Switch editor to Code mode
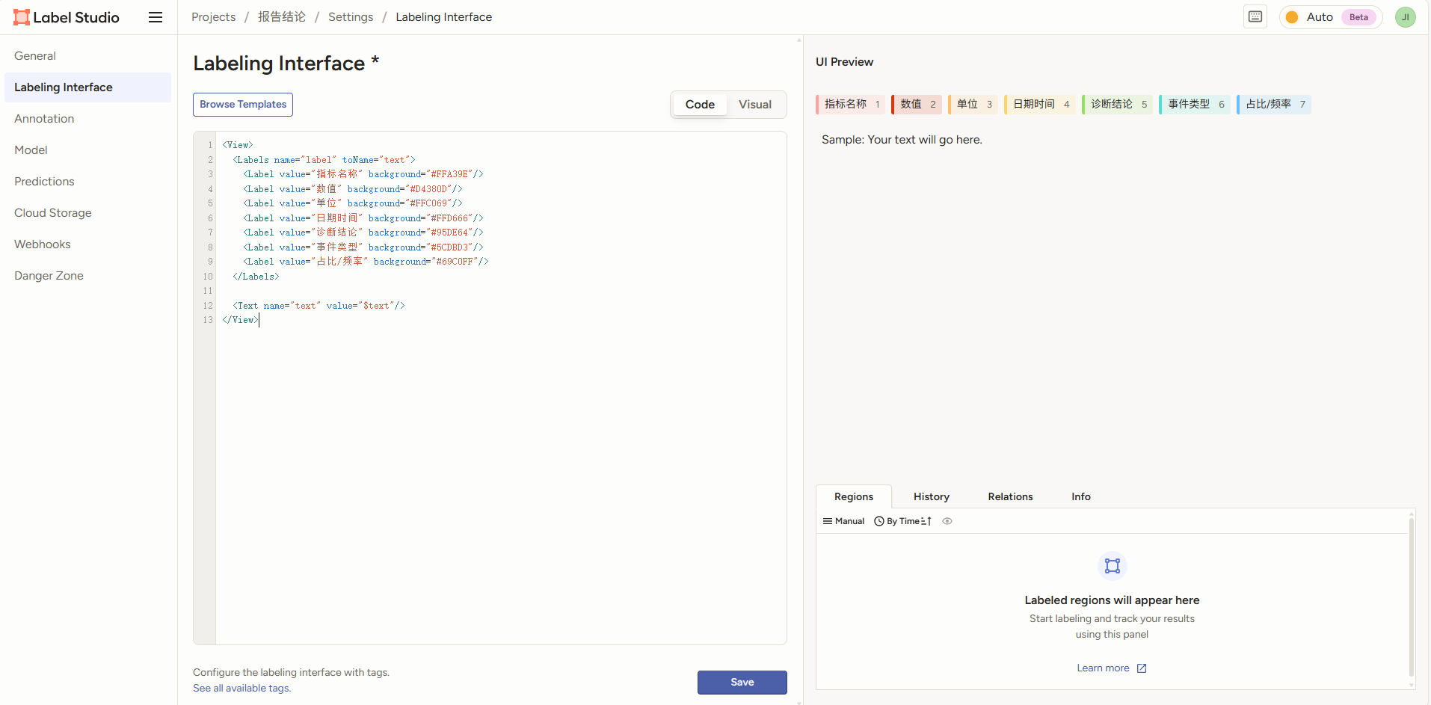 coord(700,105)
